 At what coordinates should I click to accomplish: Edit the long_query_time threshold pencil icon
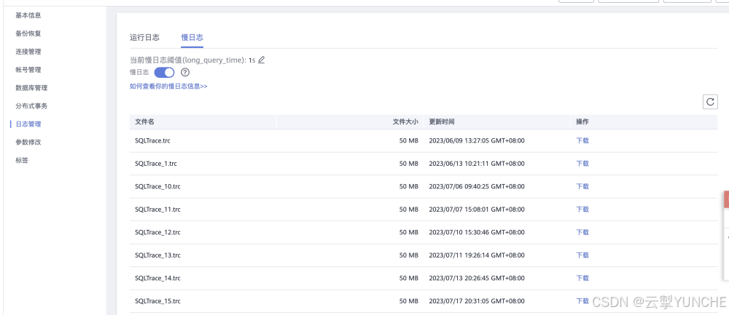tap(261, 60)
